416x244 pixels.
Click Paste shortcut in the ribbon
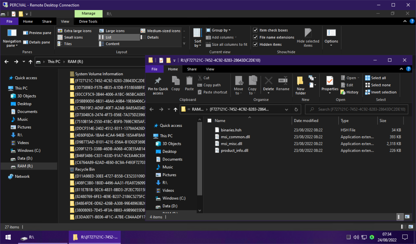tap(212, 92)
